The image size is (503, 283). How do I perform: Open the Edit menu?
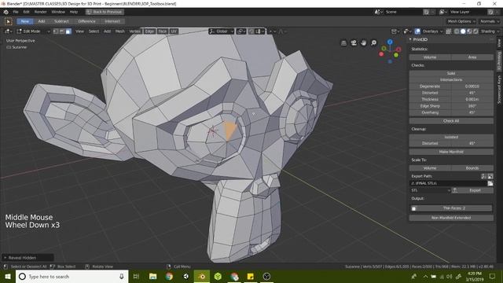tap(26, 12)
